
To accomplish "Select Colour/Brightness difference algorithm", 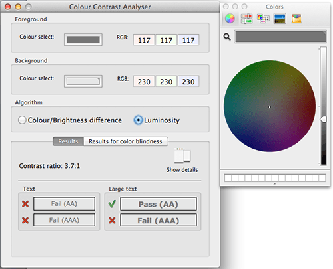I will tap(22, 120).
